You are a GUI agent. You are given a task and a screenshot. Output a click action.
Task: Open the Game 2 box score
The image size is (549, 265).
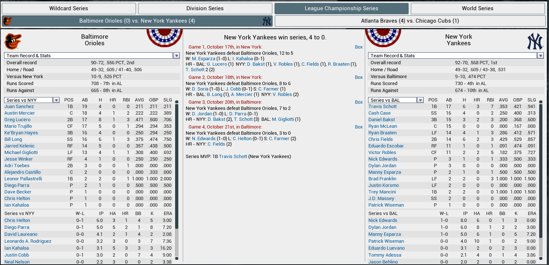point(359,77)
